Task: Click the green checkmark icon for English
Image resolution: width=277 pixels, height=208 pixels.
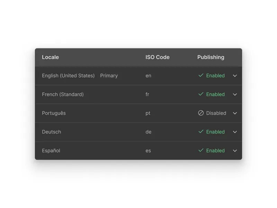Action: (201, 75)
